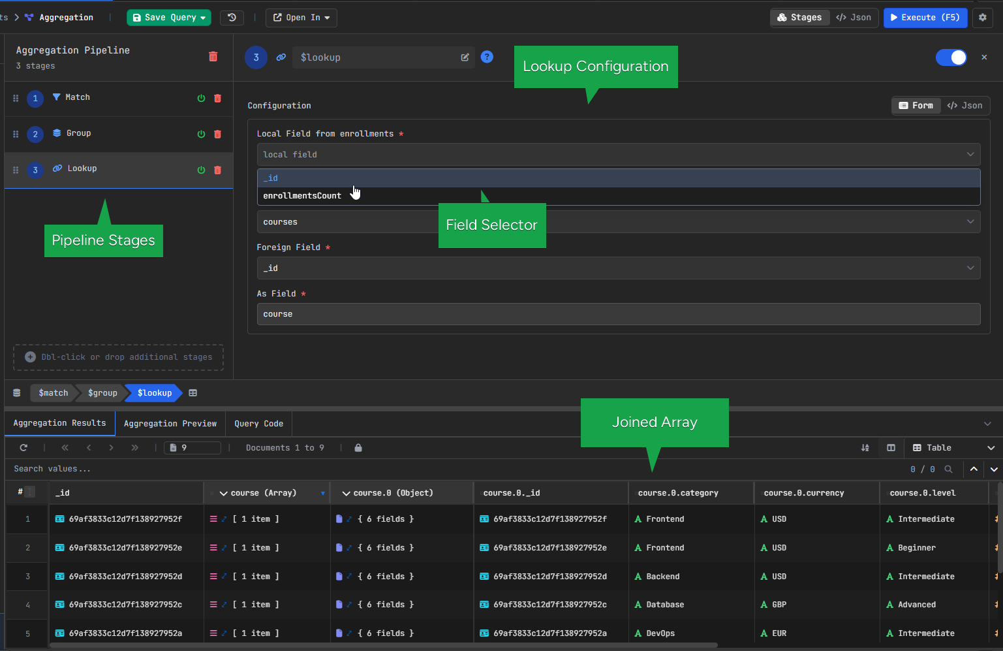Choose _id from the field list

619,178
